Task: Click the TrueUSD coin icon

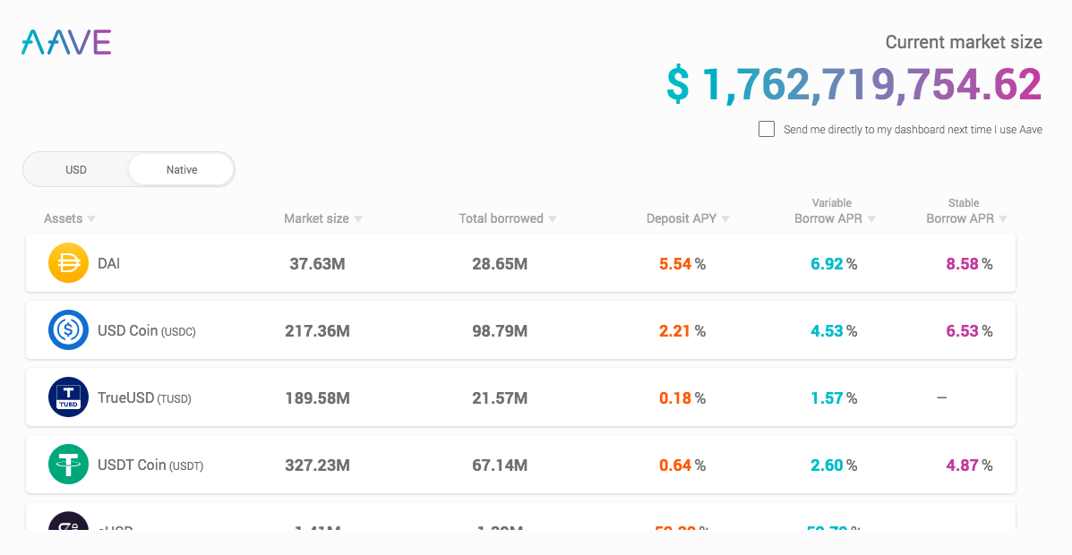Action: (x=68, y=398)
